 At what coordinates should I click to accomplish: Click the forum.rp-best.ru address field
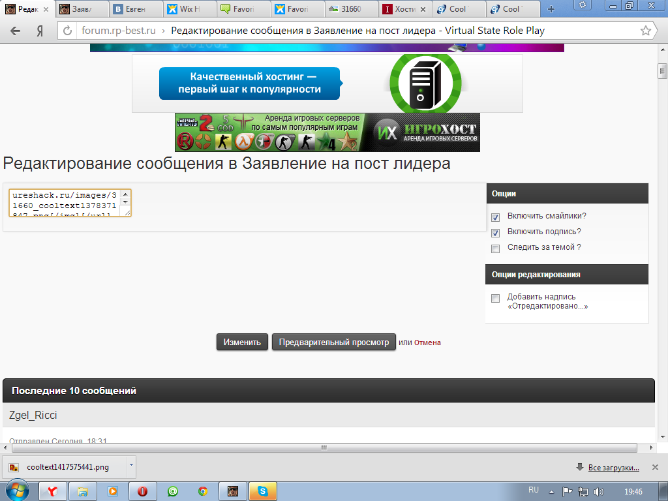coord(119,31)
